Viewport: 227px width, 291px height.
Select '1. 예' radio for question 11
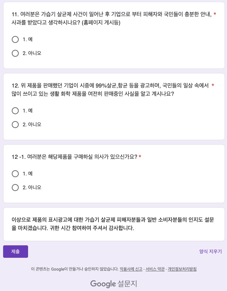(15, 39)
